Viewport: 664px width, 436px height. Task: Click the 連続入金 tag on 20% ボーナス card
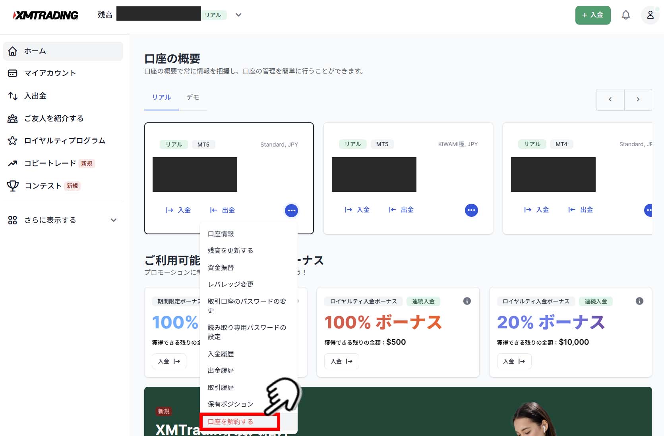[596, 301]
